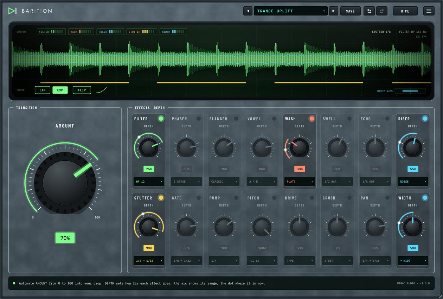443x299 pixels.
Task: Open the WIDTH → WIDE dropdown
Action: [x=413, y=261]
